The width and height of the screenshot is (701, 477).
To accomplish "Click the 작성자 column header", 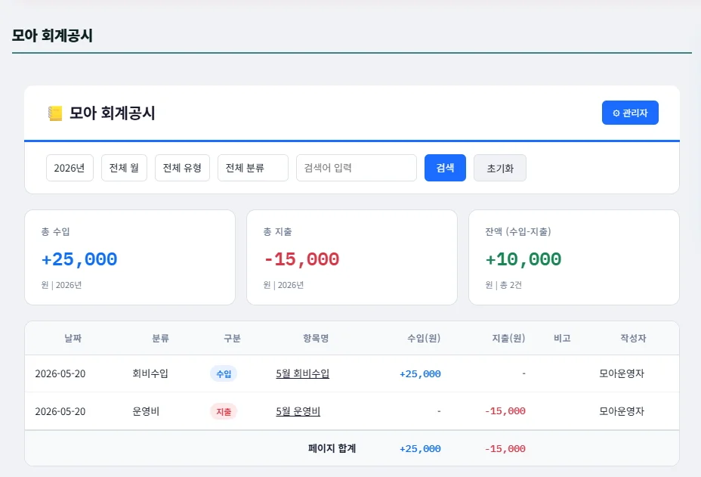I will click(x=633, y=339).
